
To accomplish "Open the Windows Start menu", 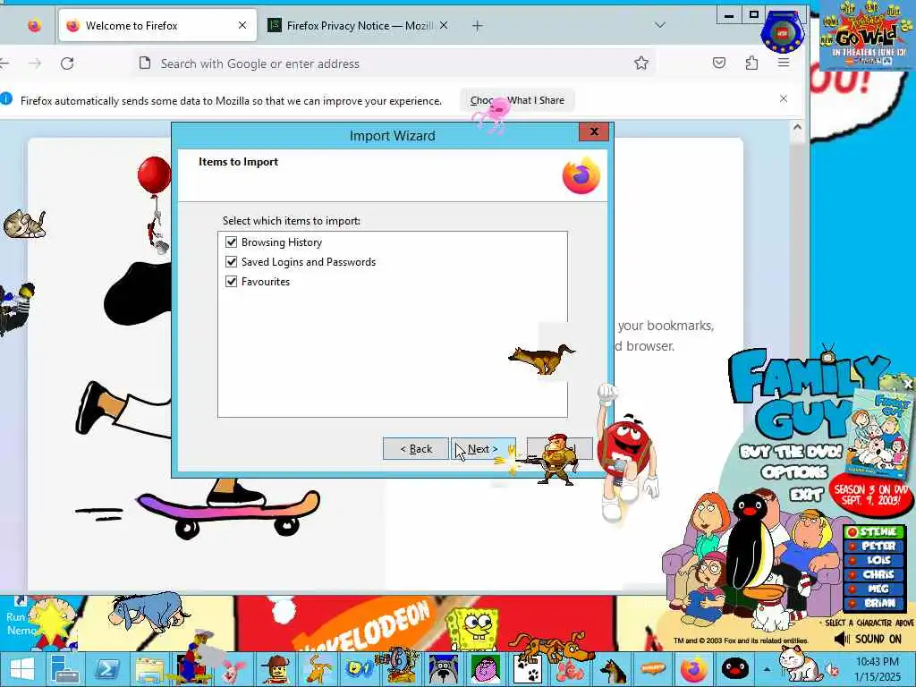I will coord(21,669).
